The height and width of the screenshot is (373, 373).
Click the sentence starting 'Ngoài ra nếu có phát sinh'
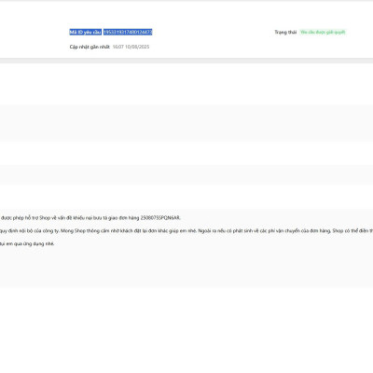click(265, 231)
